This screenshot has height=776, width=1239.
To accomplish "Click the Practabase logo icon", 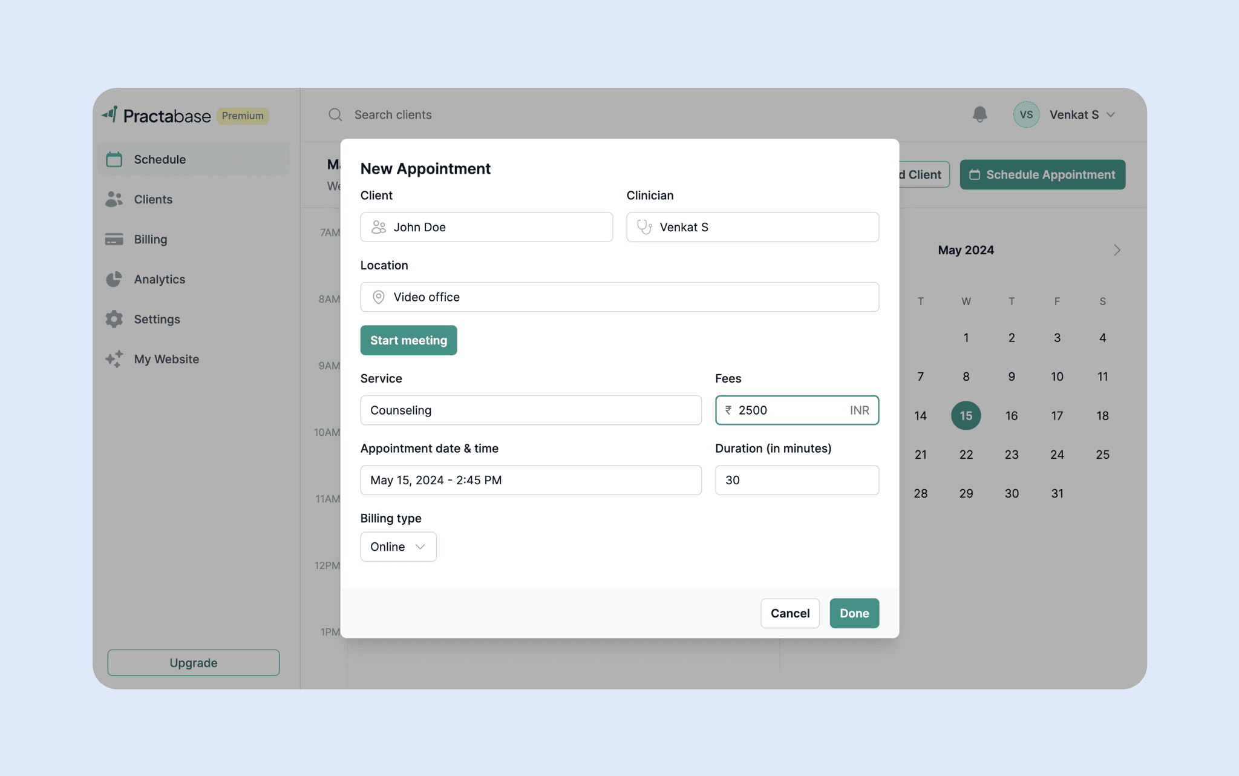I will tap(110, 114).
